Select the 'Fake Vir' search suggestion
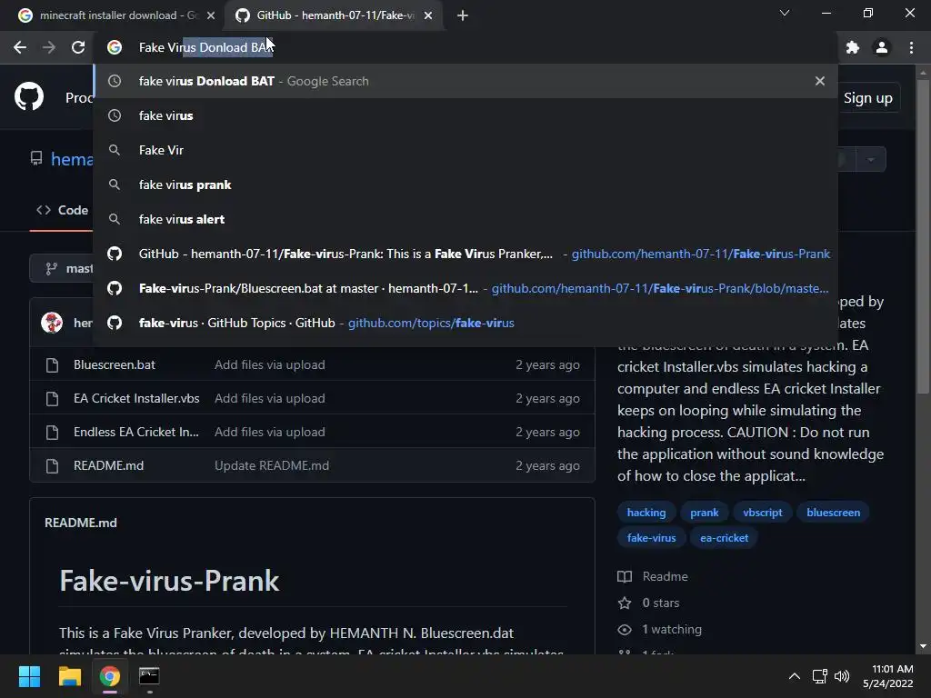 pos(465,150)
